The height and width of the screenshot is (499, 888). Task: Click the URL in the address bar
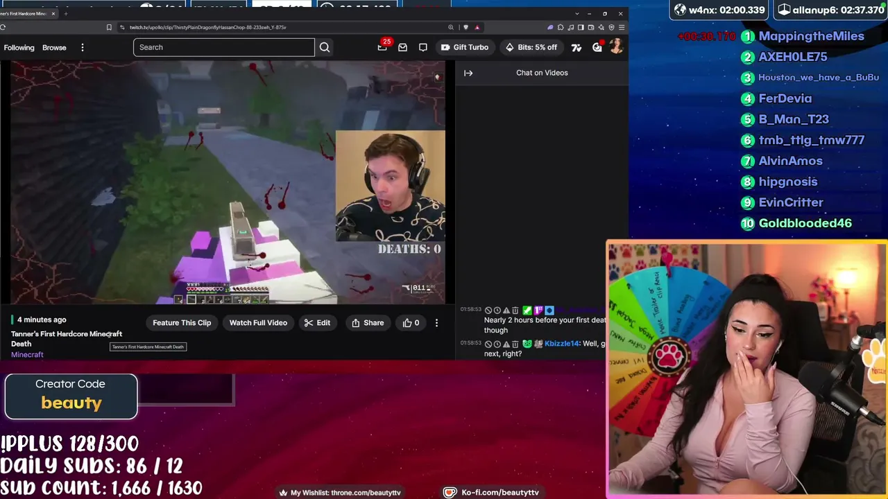point(207,27)
